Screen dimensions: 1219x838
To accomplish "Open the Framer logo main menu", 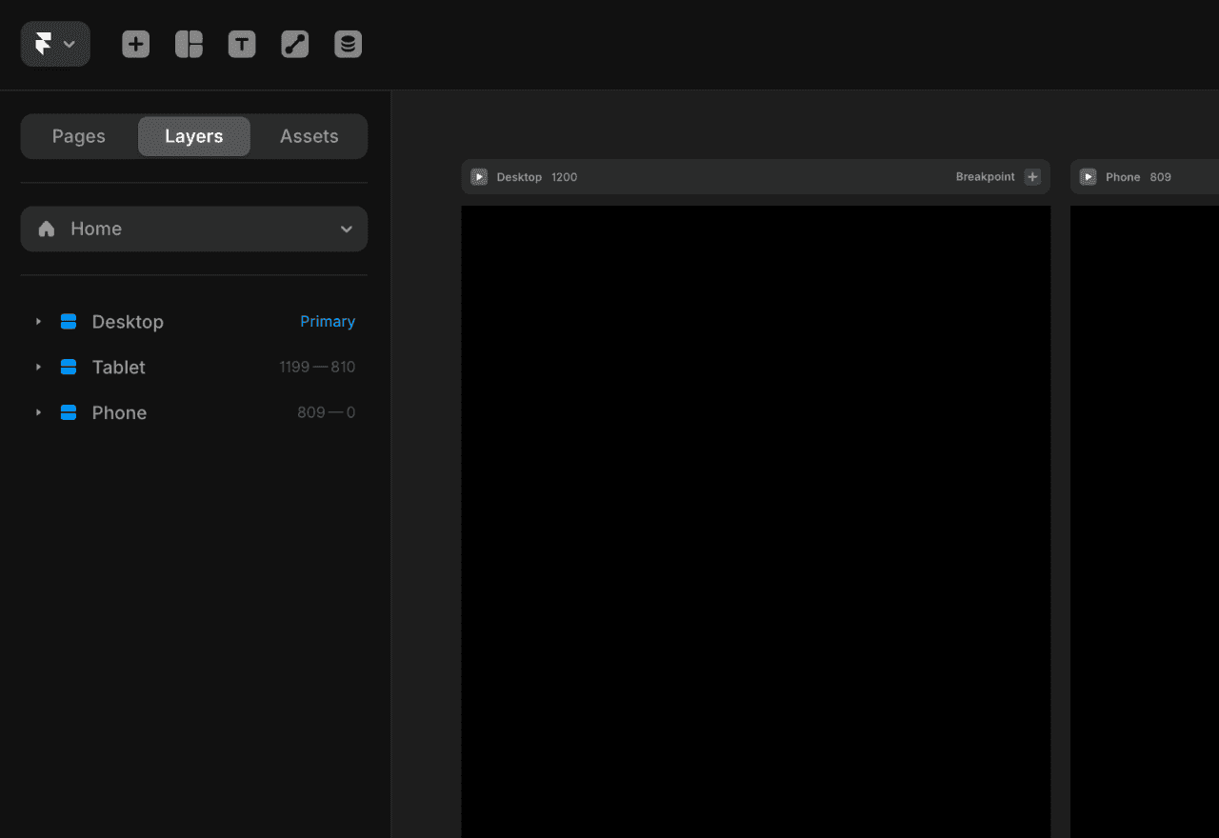I will 55,45.
